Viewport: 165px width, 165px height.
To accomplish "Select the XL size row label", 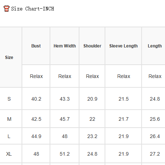I will [x=9, y=154].
